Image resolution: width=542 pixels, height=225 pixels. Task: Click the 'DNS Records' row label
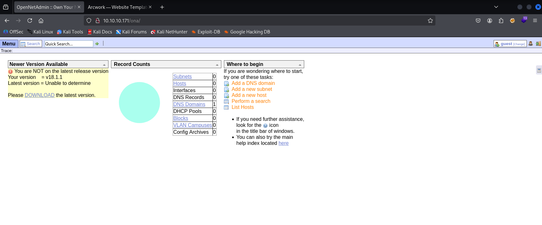click(x=189, y=97)
